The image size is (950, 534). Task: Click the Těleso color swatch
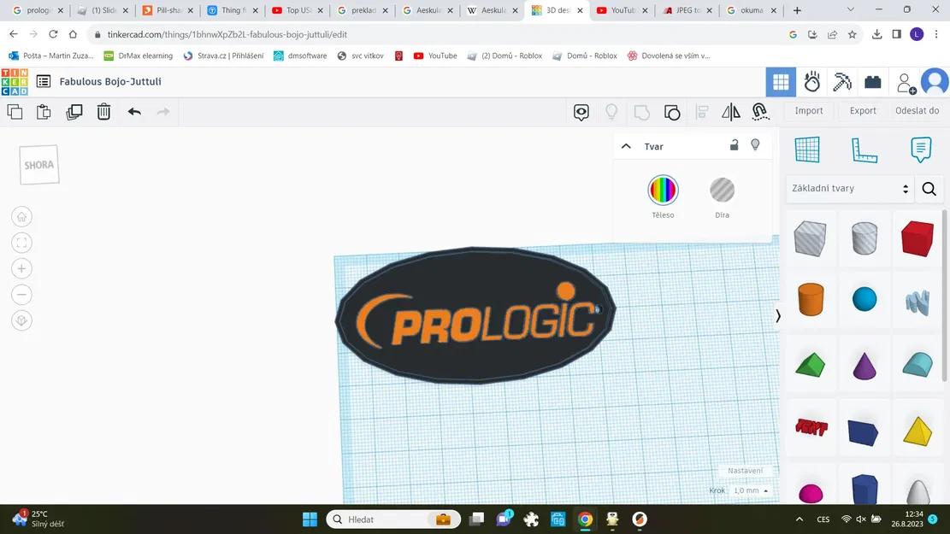[x=663, y=189]
